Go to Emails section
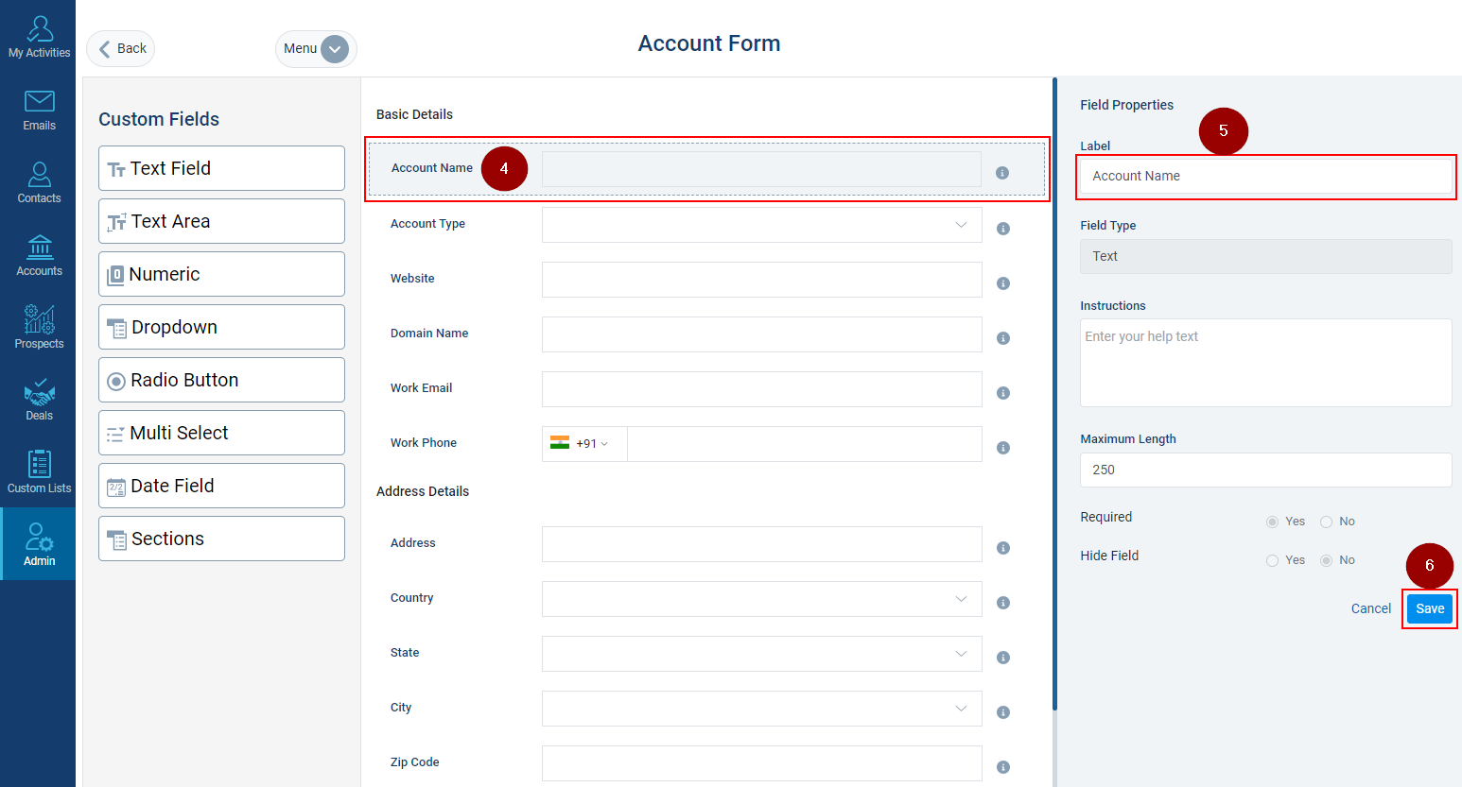The height and width of the screenshot is (787, 1462). 39,111
